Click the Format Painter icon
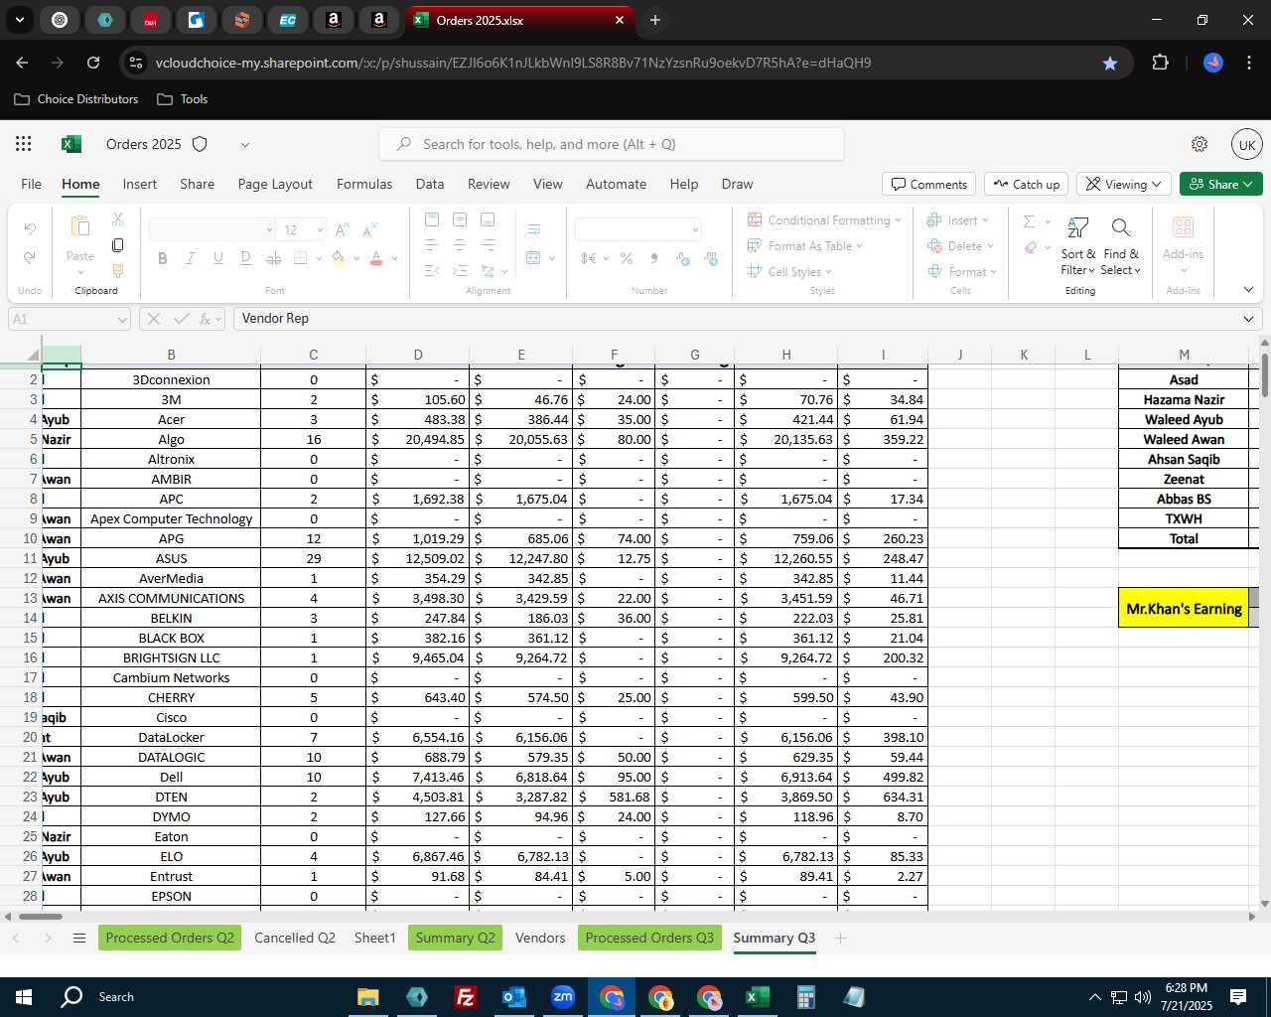The width and height of the screenshot is (1271, 1017). point(118,270)
